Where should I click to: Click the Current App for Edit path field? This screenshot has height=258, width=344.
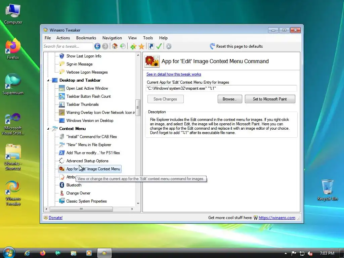click(x=221, y=88)
